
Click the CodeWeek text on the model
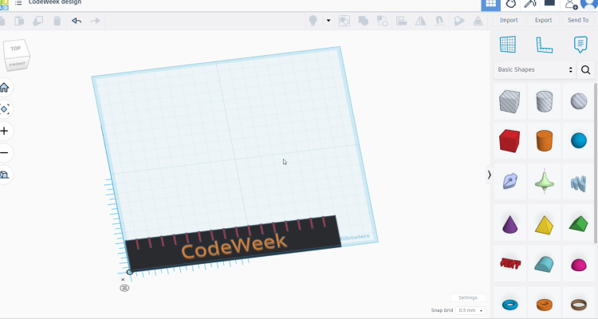[x=234, y=246]
